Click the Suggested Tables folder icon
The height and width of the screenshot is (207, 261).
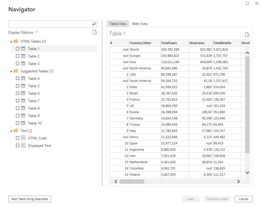(x=16, y=71)
